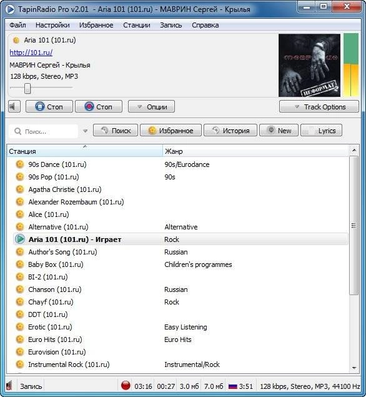
Task: Expand the search field dropdown arrow
Action: click(x=85, y=131)
